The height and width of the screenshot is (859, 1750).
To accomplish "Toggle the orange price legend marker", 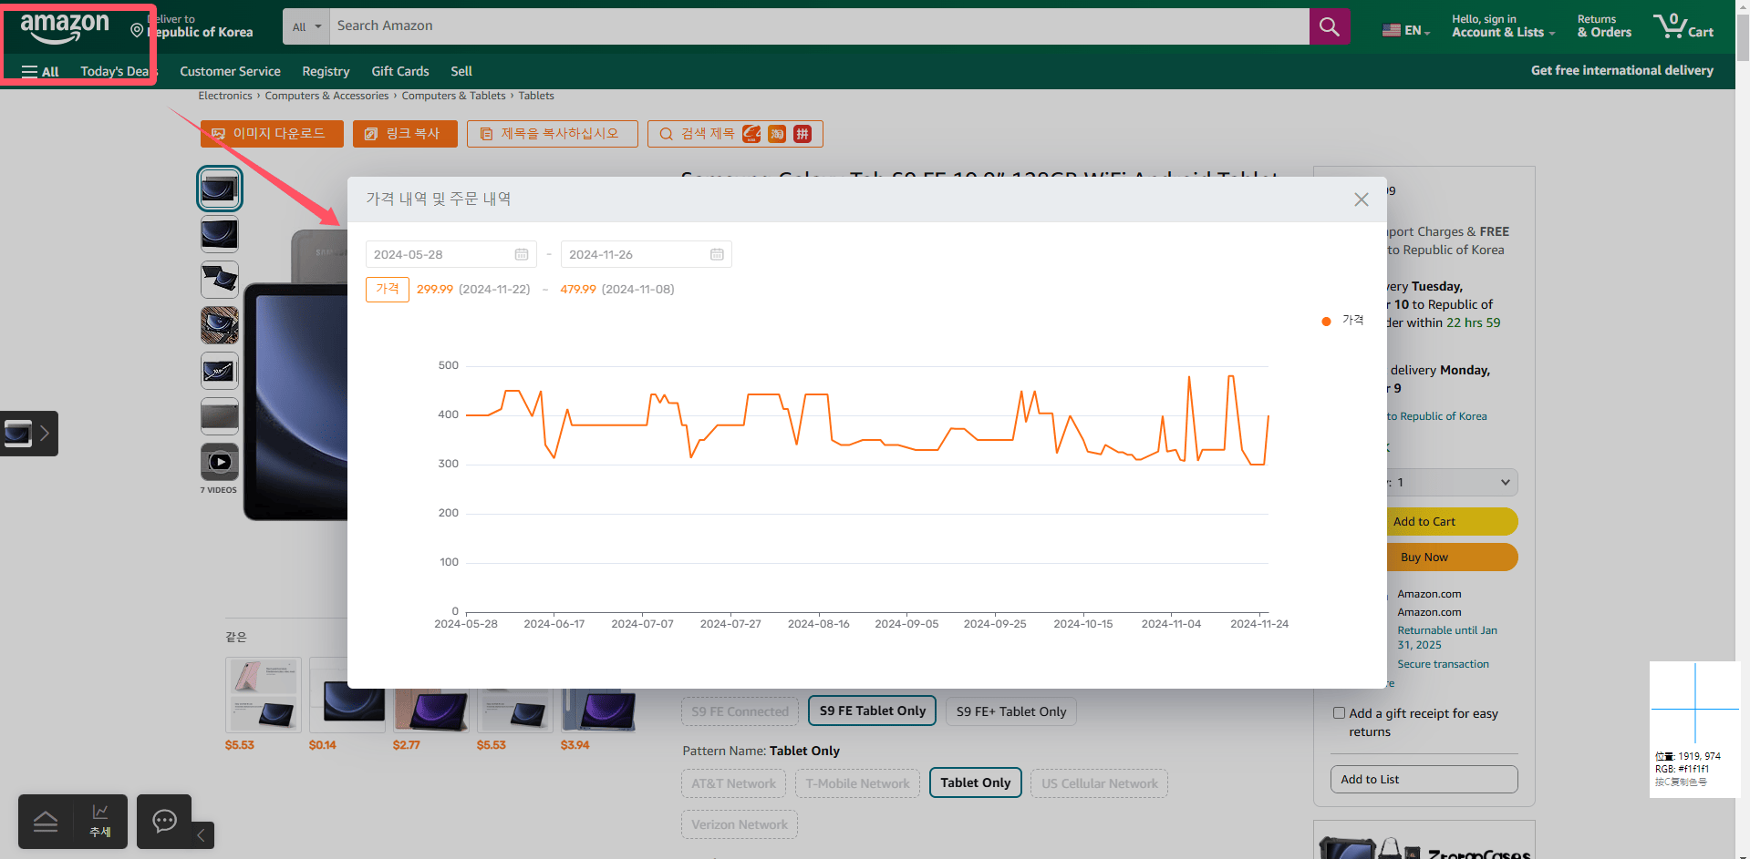I will [1326, 321].
